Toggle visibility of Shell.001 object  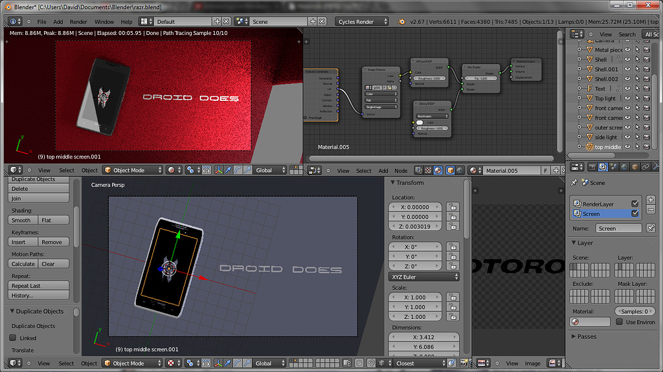[627, 69]
